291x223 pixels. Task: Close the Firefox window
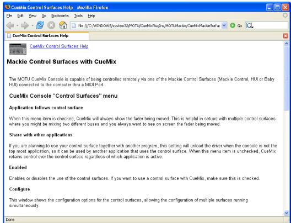tap(285, 8)
